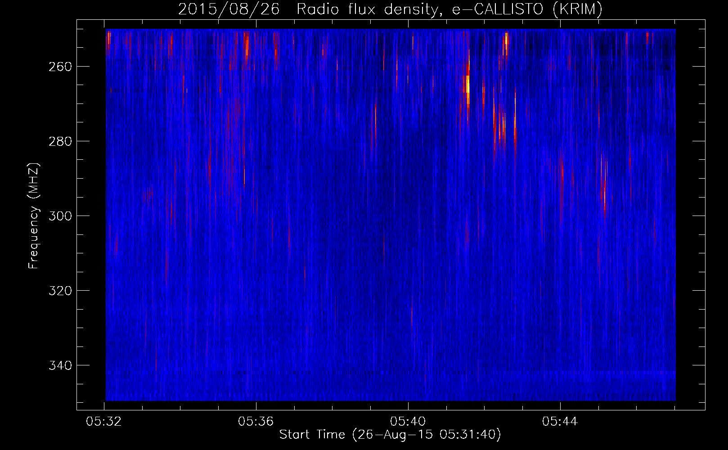Click the 'Start Time (26-Aug-15 05:31:40)' label
728x450 pixels.
(390, 434)
